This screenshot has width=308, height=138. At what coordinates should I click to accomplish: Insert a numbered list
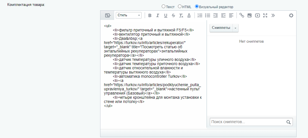200,15
